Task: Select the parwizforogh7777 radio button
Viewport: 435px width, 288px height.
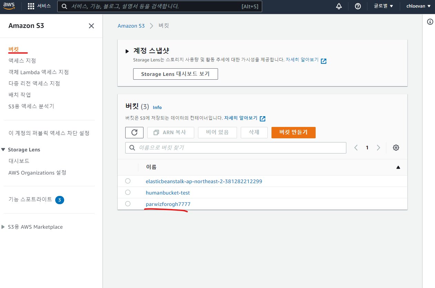Action: (128, 204)
